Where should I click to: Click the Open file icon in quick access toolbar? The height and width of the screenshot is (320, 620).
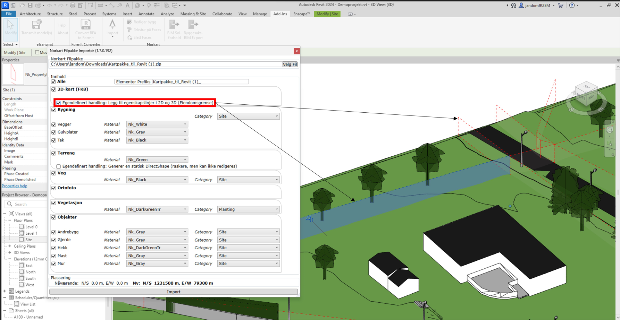[x=22, y=5]
